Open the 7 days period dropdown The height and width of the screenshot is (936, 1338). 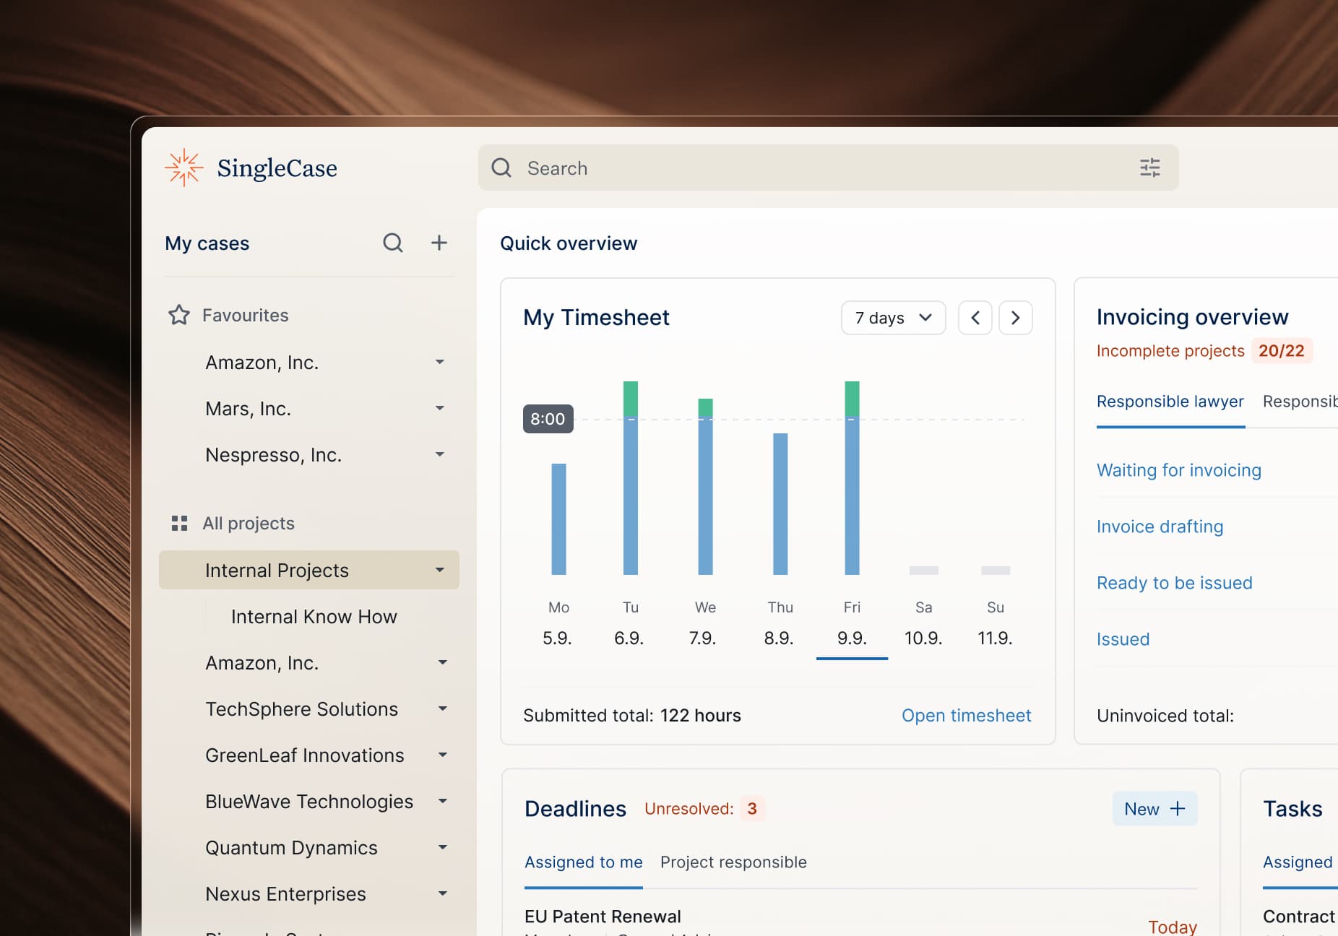[x=893, y=318]
